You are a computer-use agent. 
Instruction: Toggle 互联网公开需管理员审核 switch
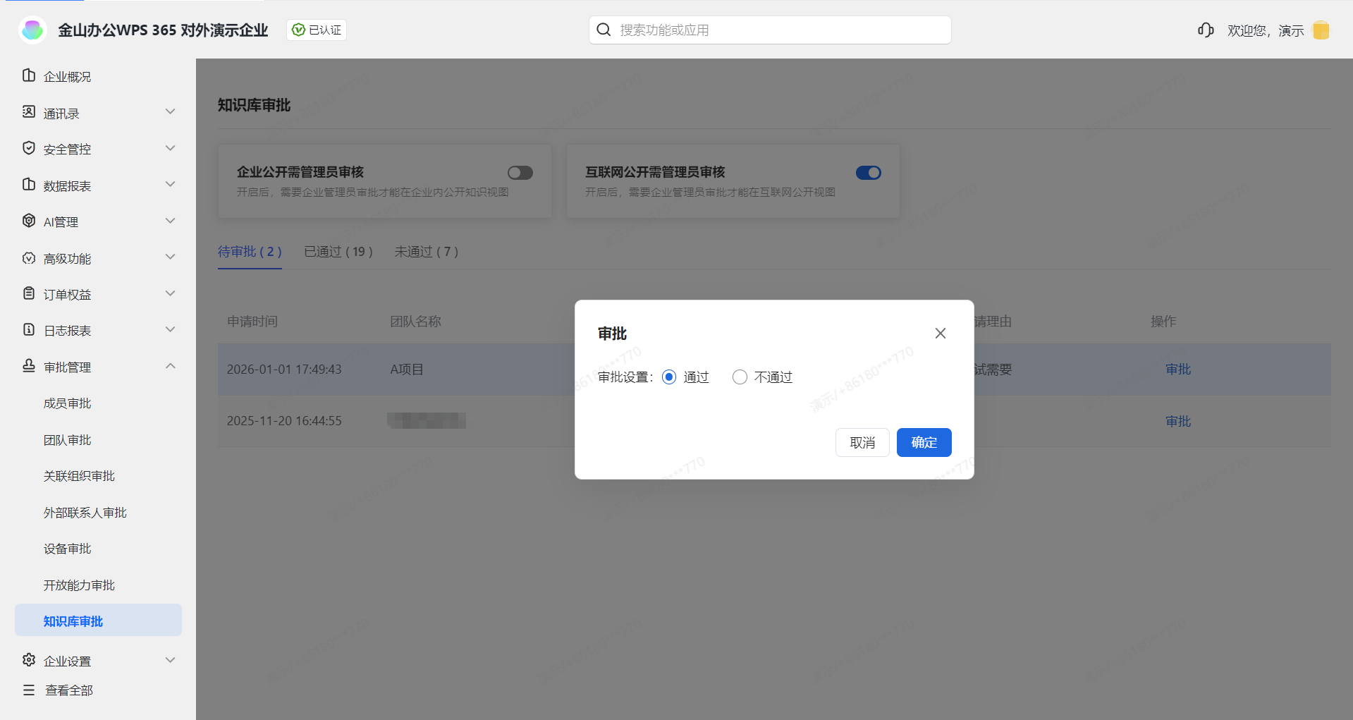click(869, 173)
